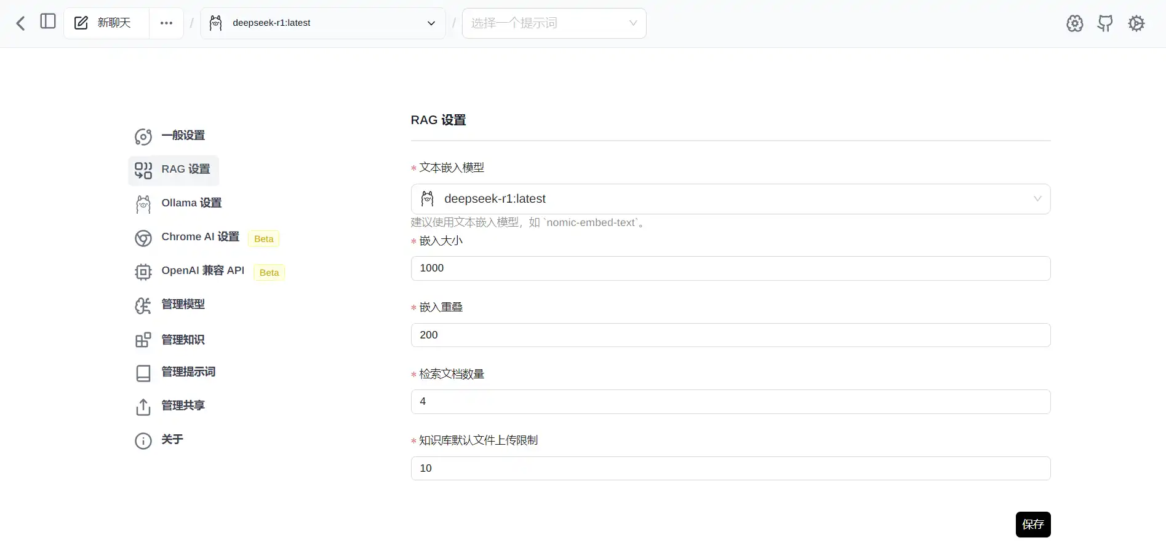This screenshot has height=543, width=1166.
Task: Click the 嵌入大小 input field showing 1000
Action: pyautogui.click(x=730, y=268)
